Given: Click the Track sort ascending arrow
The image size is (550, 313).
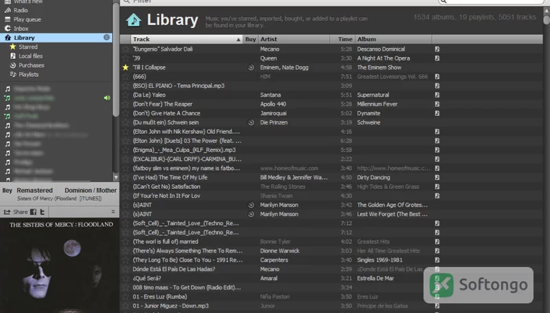Looking at the screenshot, I should pos(238,40).
